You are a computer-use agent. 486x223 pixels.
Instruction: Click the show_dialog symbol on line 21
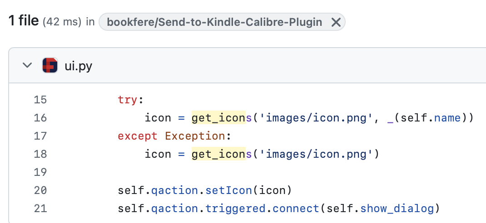coord(397,209)
